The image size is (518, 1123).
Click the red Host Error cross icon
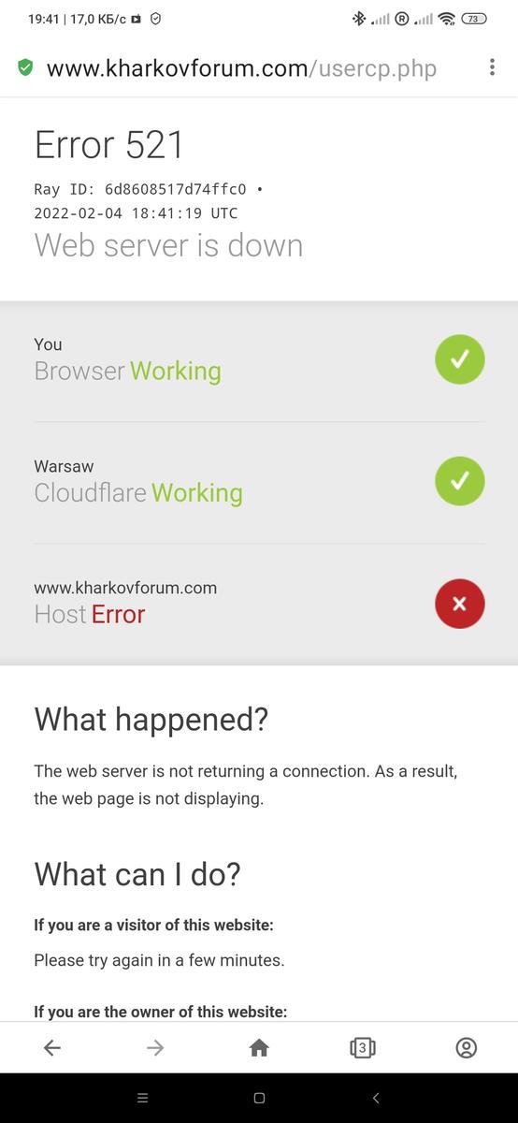pyautogui.click(x=460, y=604)
